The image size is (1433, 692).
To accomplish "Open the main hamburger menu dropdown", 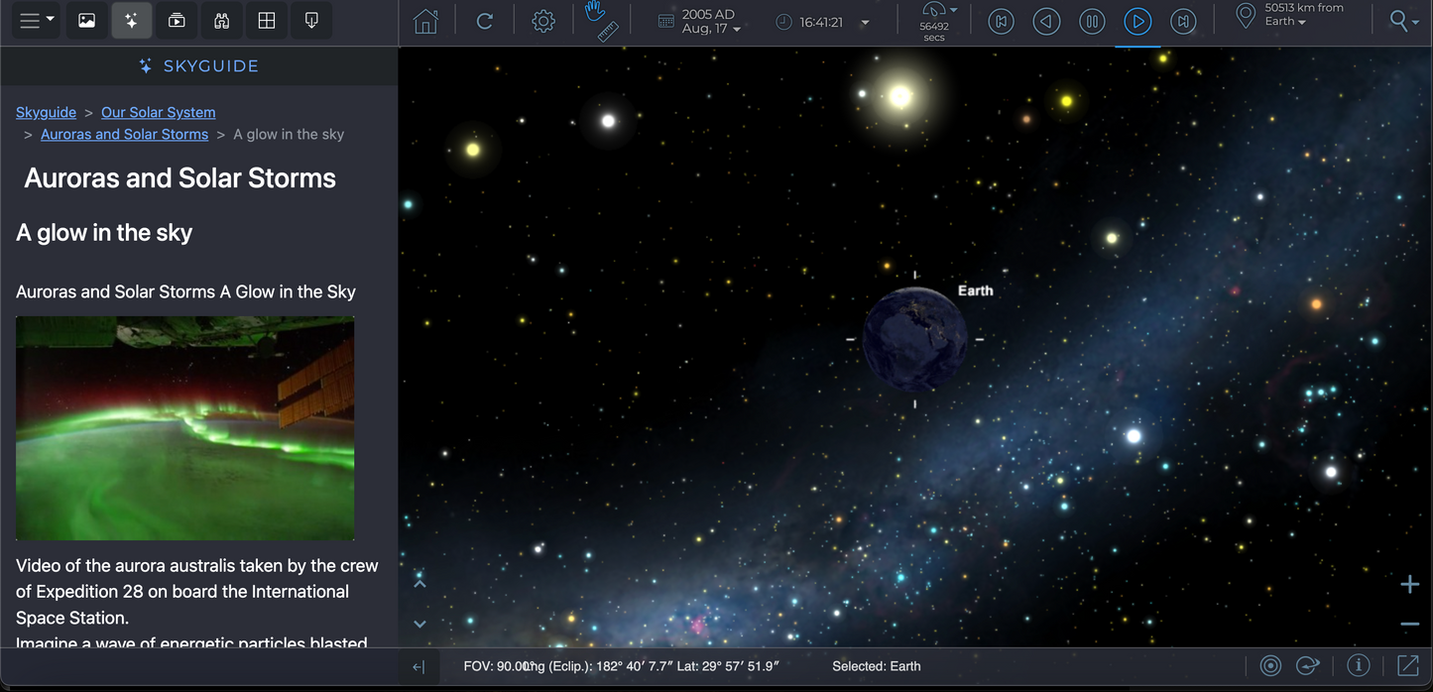I will [38, 21].
